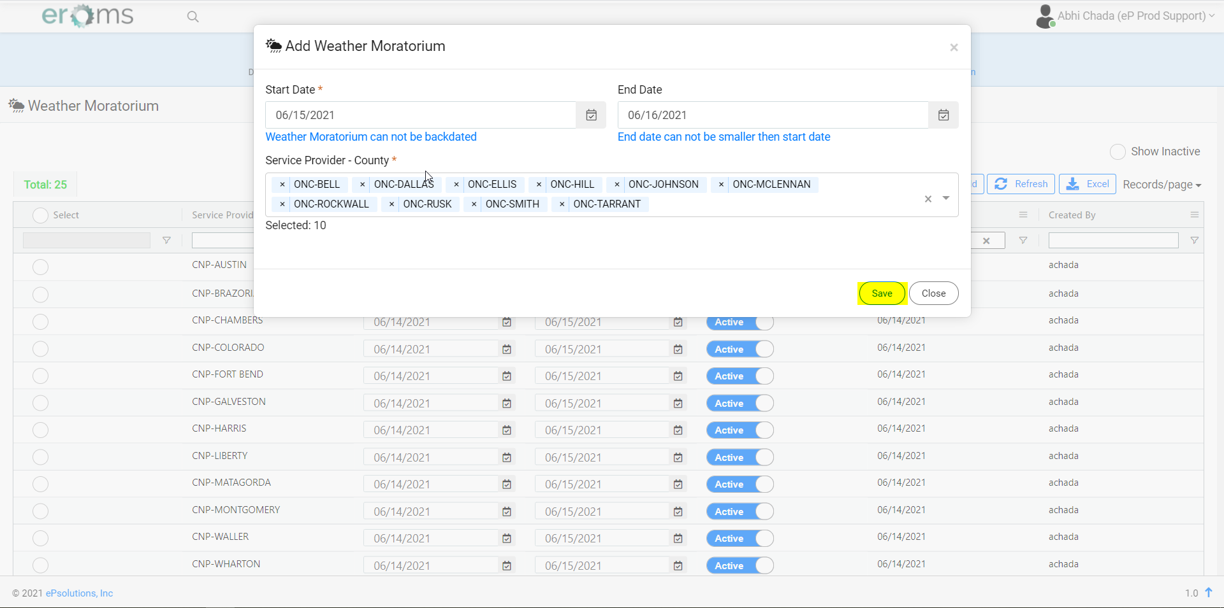Save the weather moratorium
Viewport: 1224px width, 608px height.
882,293
